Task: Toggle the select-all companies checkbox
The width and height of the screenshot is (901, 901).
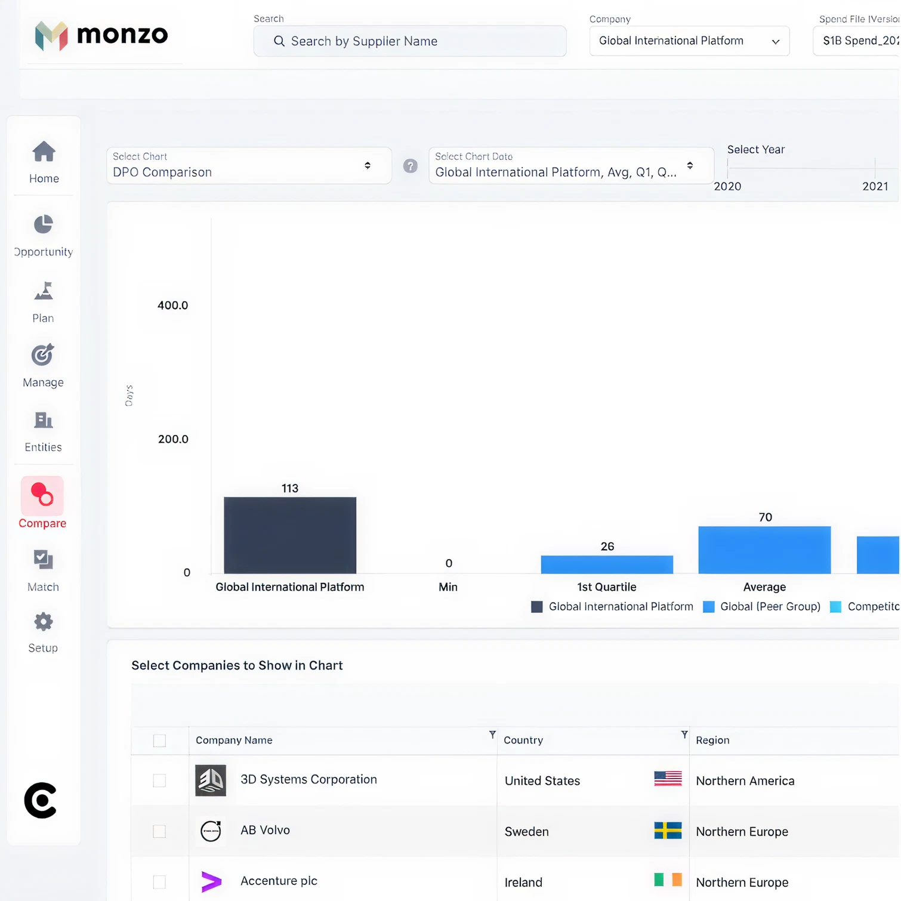Action: tap(159, 740)
